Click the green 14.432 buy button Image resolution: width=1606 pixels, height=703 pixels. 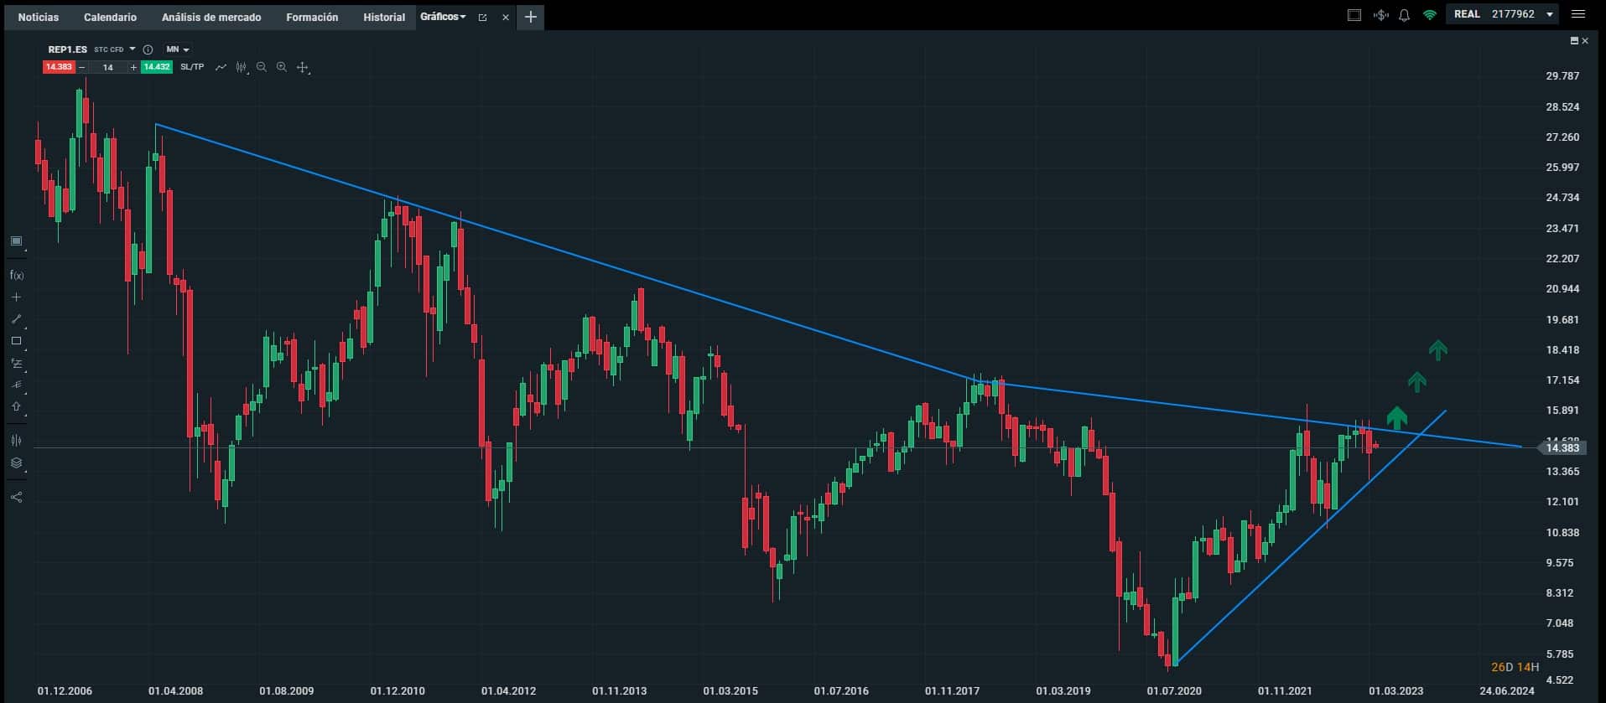tap(157, 67)
